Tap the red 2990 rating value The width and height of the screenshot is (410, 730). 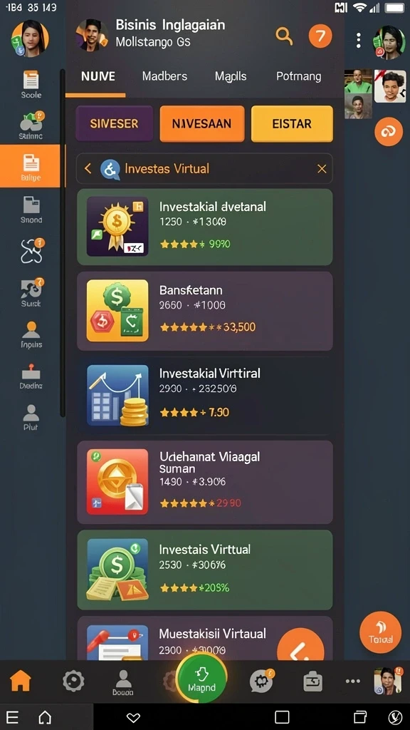click(228, 503)
